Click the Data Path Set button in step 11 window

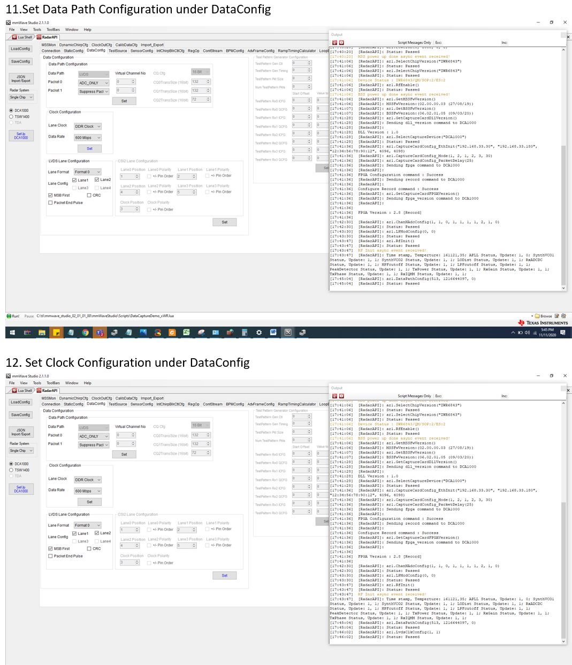click(124, 101)
